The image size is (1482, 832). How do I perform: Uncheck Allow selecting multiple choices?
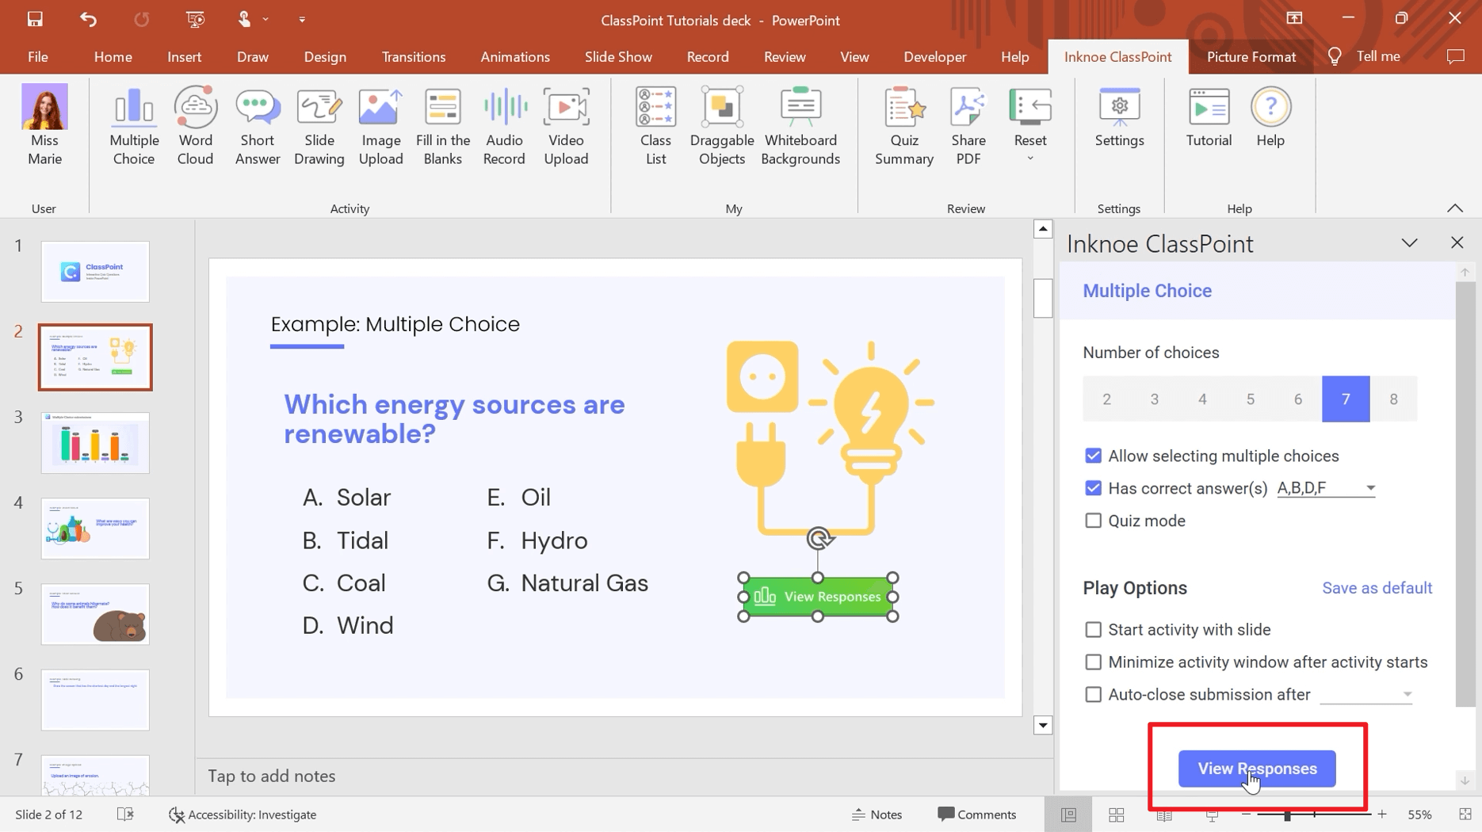coord(1093,456)
